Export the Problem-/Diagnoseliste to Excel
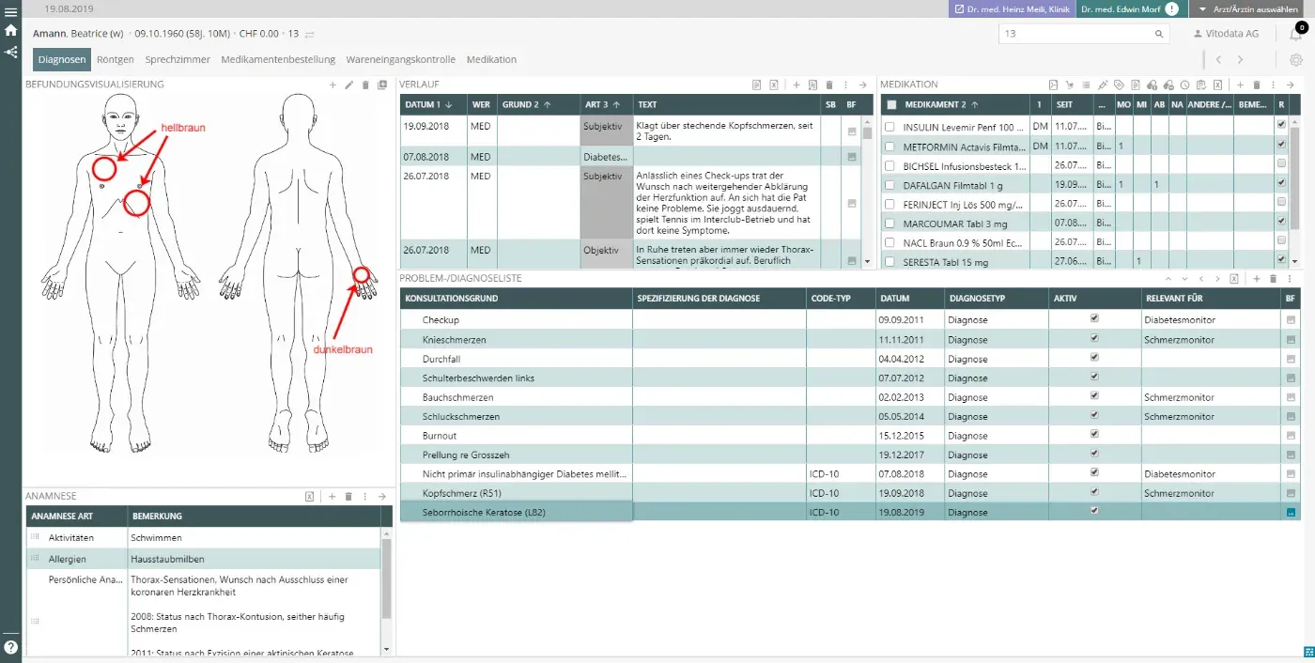This screenshot has width=1315, height=663. 1234,279
